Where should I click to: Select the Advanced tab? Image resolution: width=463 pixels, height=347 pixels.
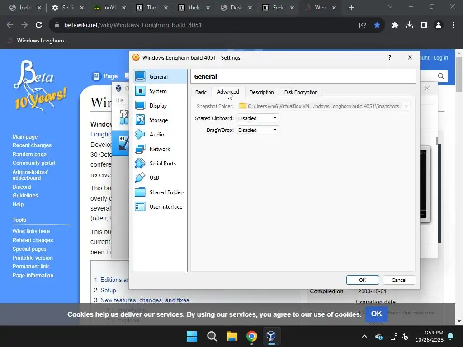click(228, 92)
